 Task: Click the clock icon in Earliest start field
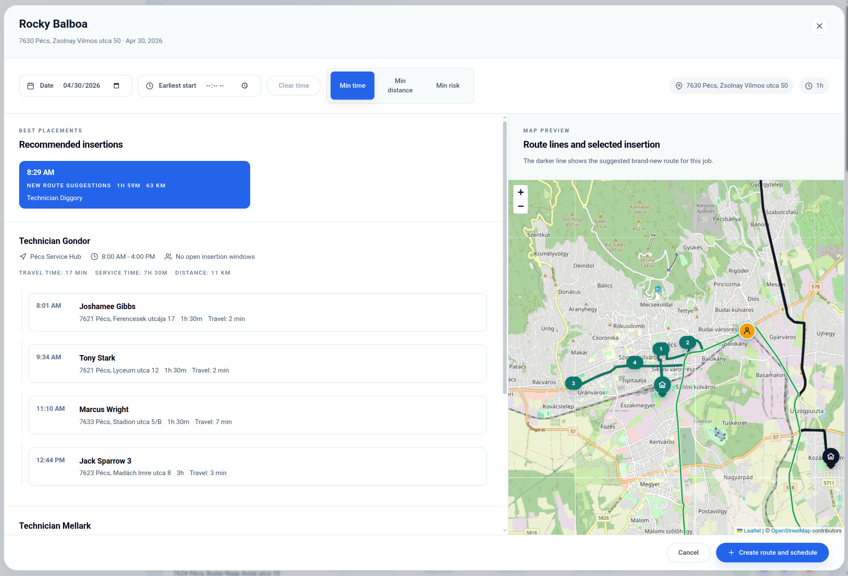(x=245, y=86)
